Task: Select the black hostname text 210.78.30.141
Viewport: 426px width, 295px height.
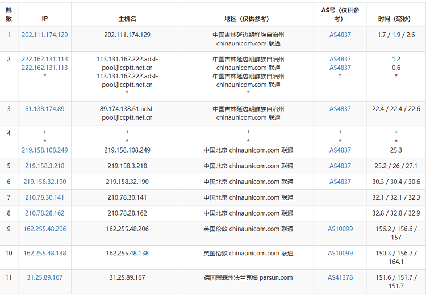Action: tap(127, 197)
